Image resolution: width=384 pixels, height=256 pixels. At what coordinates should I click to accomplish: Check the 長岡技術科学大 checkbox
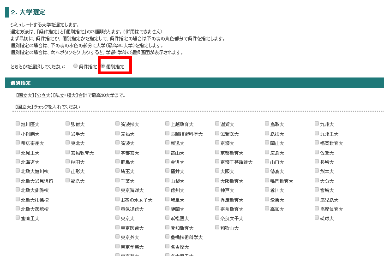click(167, 133)
